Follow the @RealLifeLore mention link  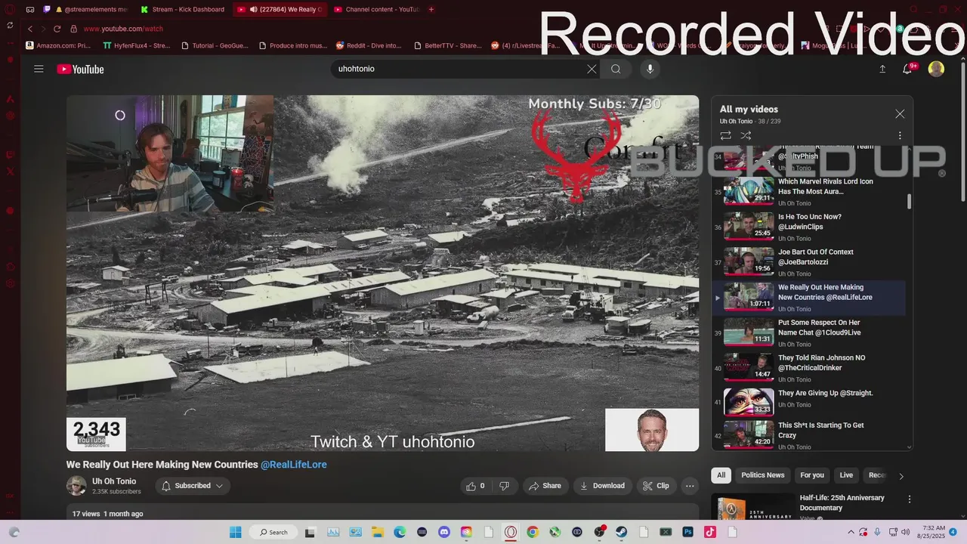pyautogui.click(x=294, y=465)
